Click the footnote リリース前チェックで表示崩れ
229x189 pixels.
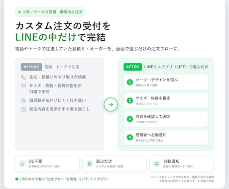pos(182,177)
